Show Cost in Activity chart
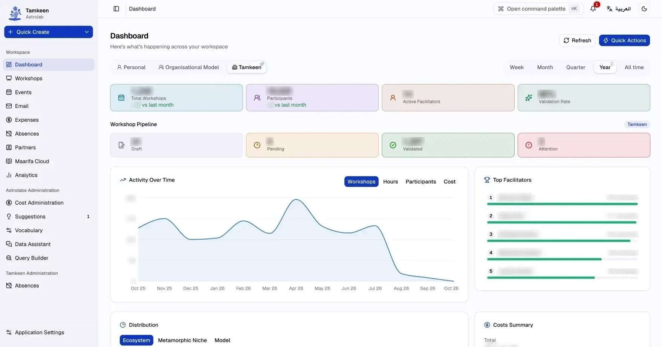This screenshot has height=347, width=662. [449, 182]
